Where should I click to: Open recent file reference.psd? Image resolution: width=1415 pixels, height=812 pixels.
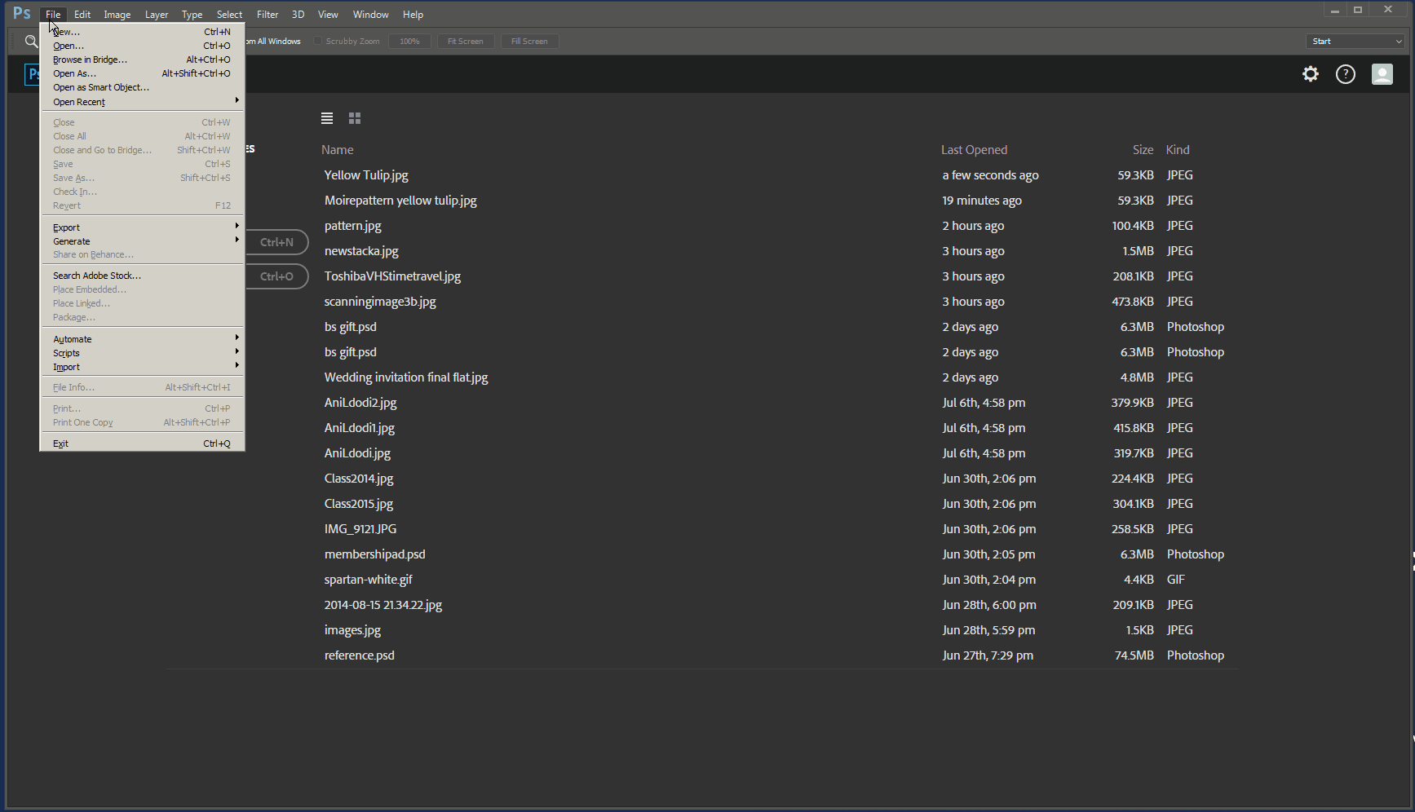click(360, 655)
